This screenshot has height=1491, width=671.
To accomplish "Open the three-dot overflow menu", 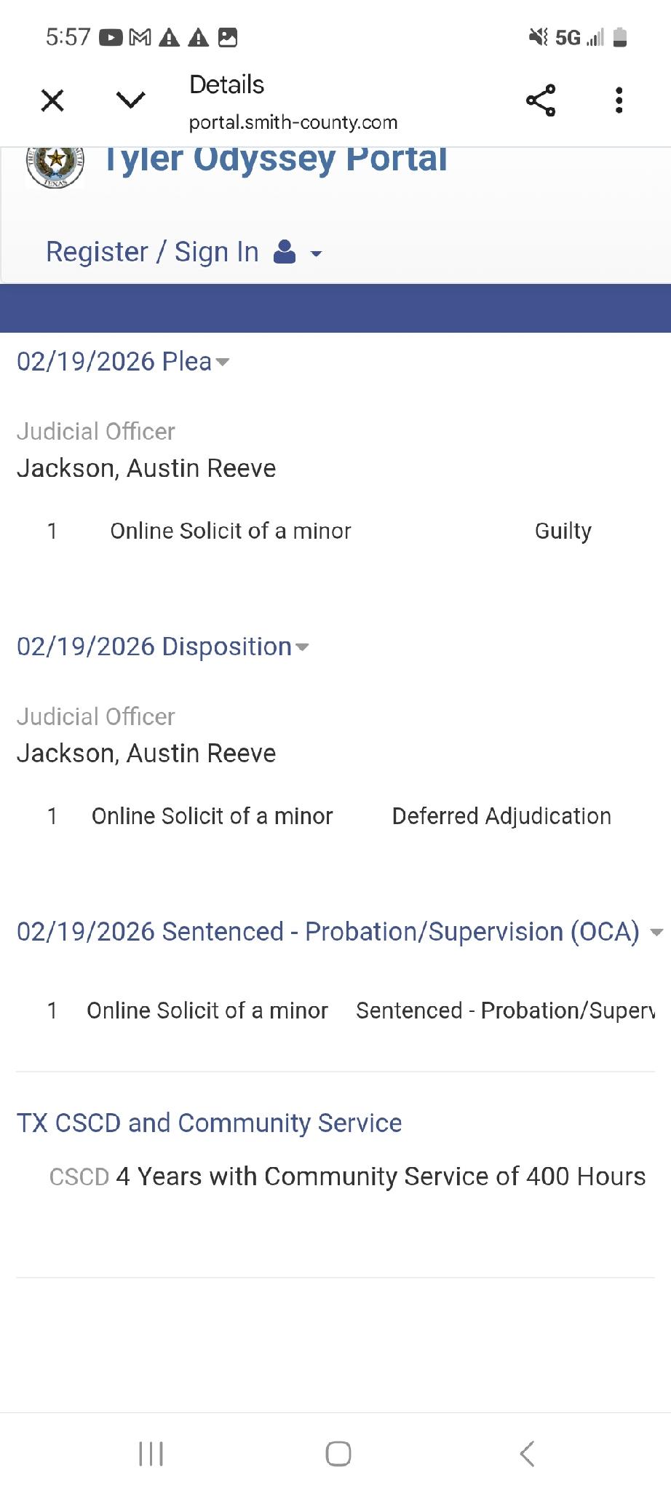I will pyautogui.click(x=619, y=100).
